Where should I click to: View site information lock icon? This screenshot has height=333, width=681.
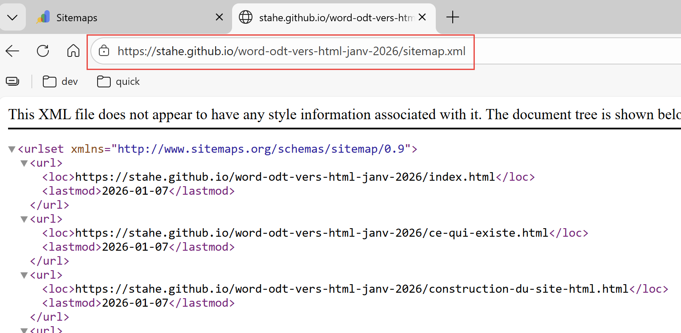pyautogui.click(x=104, y=51)
